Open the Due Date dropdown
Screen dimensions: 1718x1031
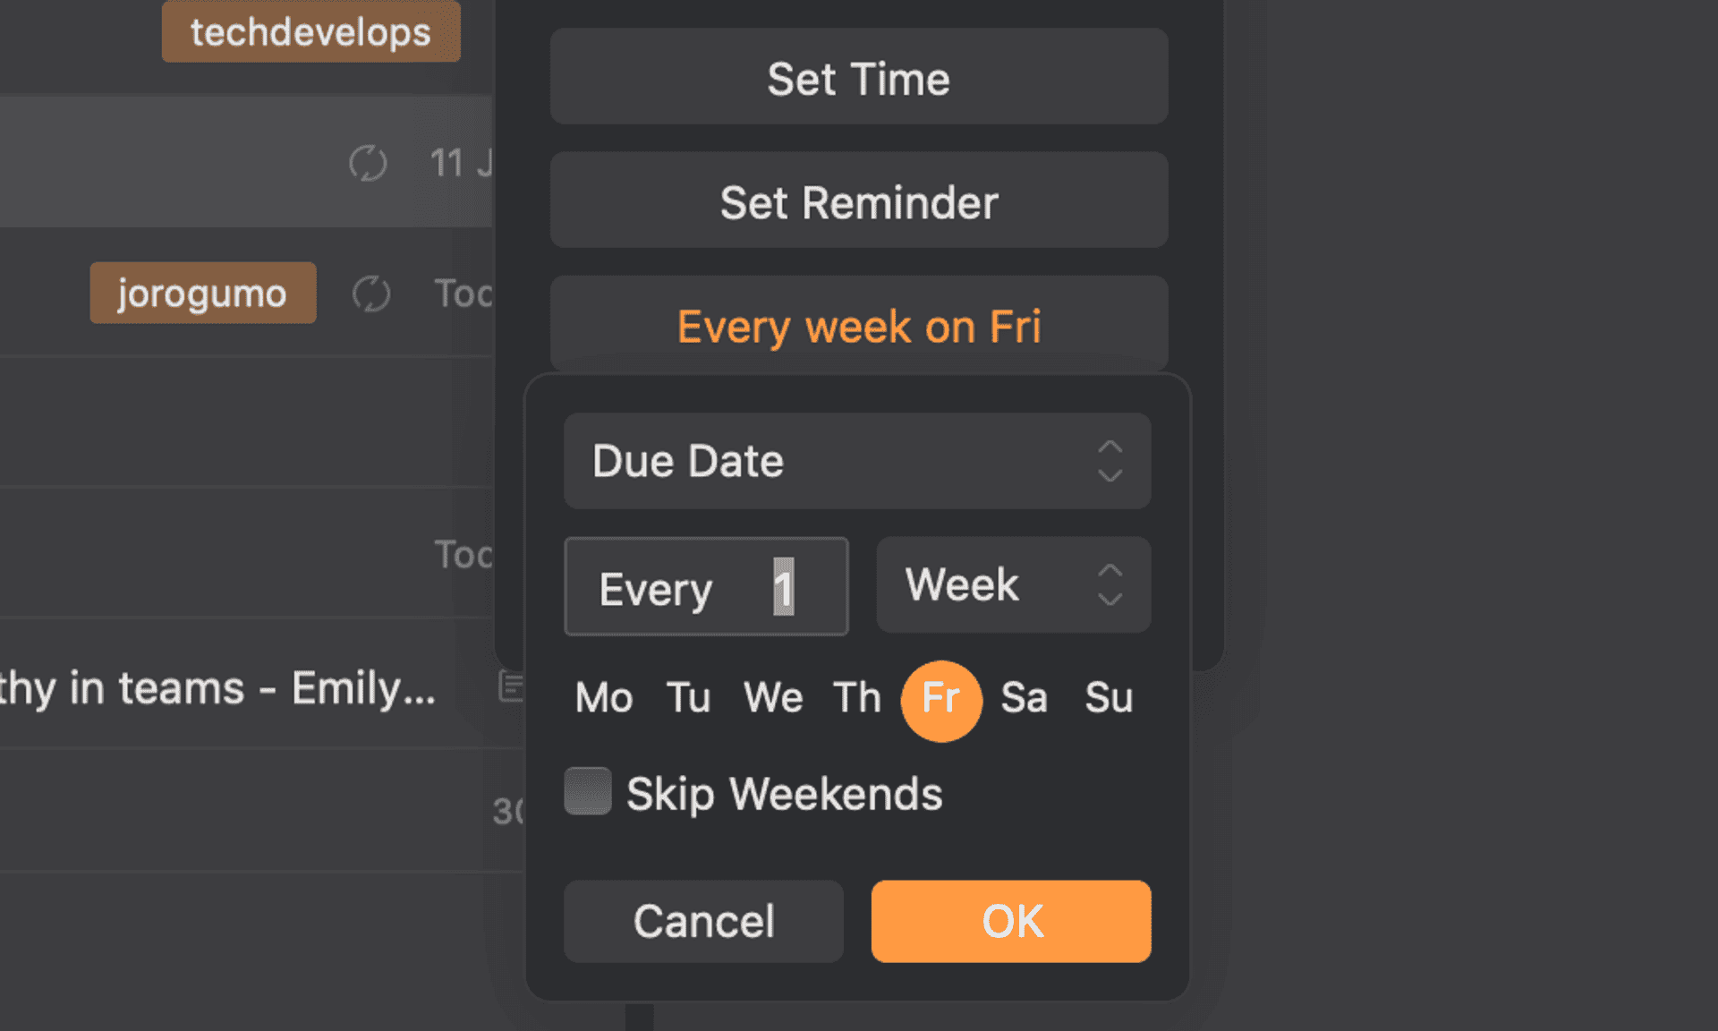click(x=856, y=461)
